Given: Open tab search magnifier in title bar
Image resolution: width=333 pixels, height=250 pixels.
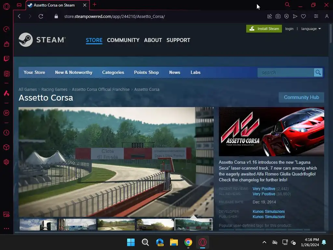Looking at the screenshot, I should [287, 5].
